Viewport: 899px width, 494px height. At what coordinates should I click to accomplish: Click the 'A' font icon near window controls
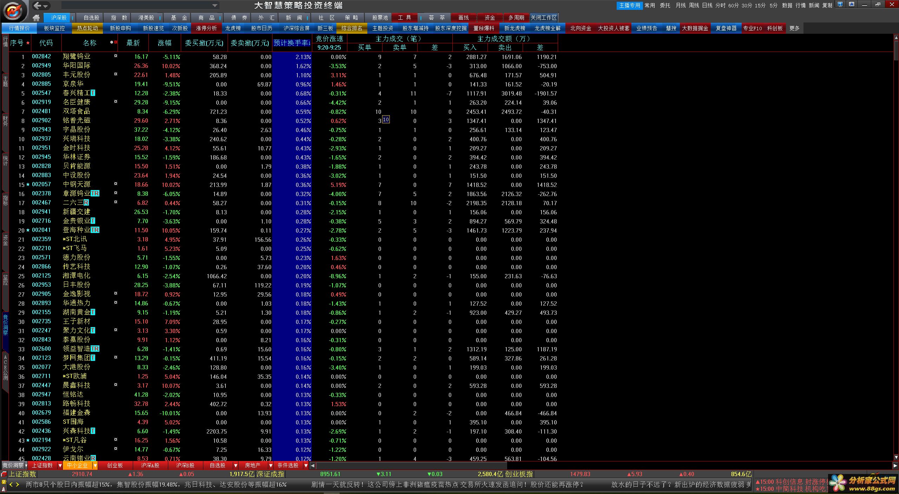[x=852, y=5]
